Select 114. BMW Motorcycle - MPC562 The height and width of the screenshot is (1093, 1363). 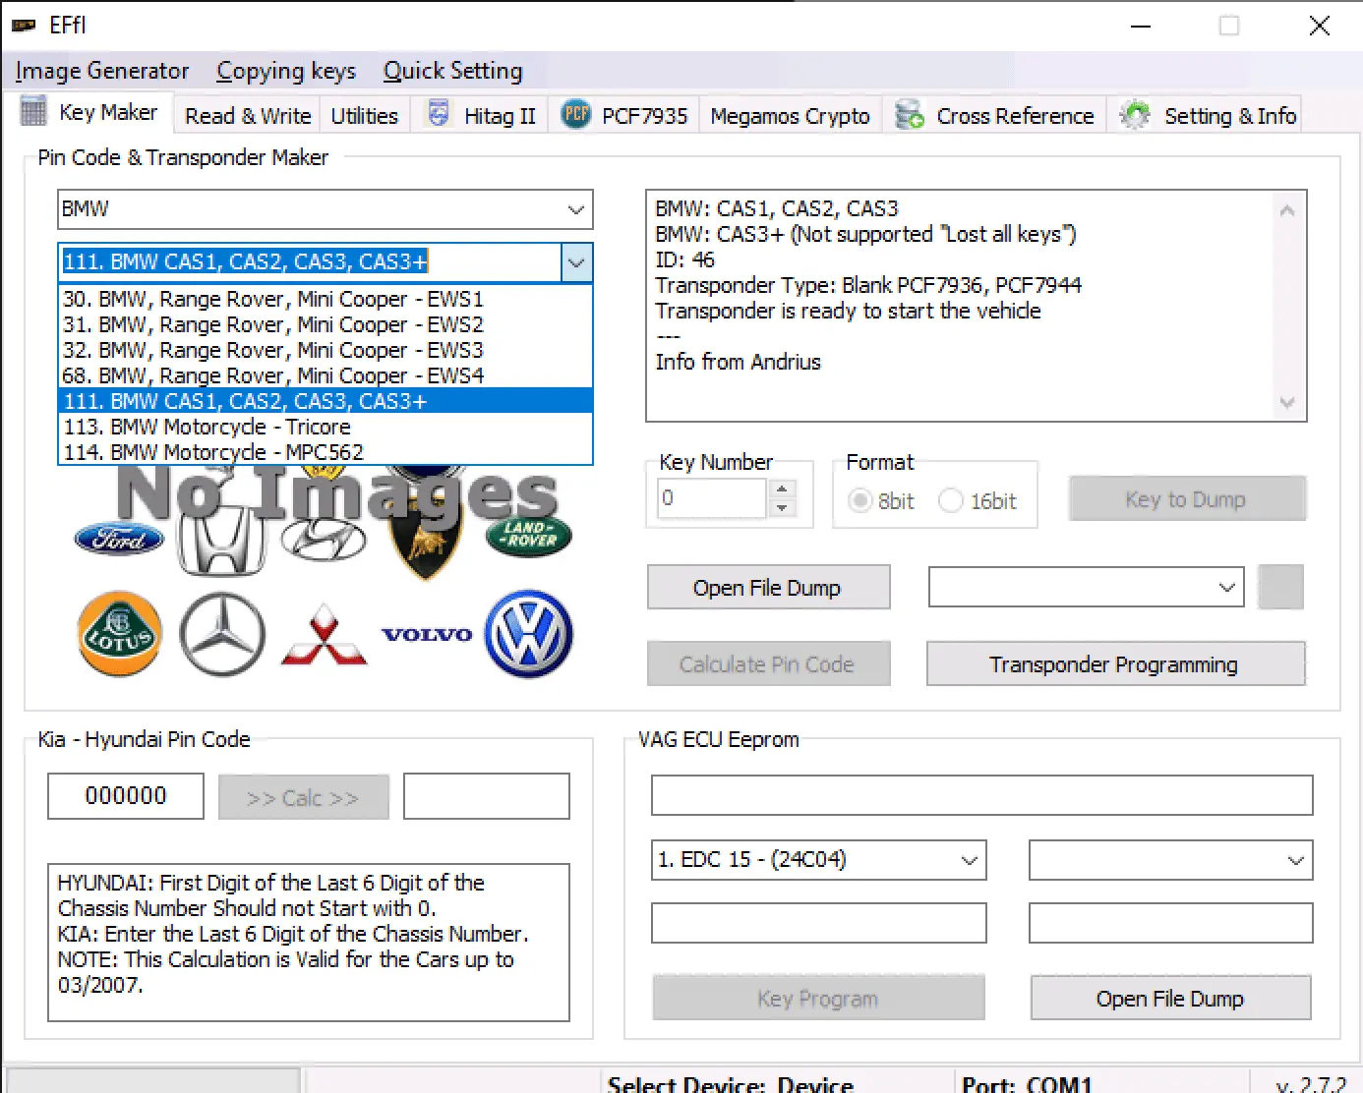(x=326, y=452)
